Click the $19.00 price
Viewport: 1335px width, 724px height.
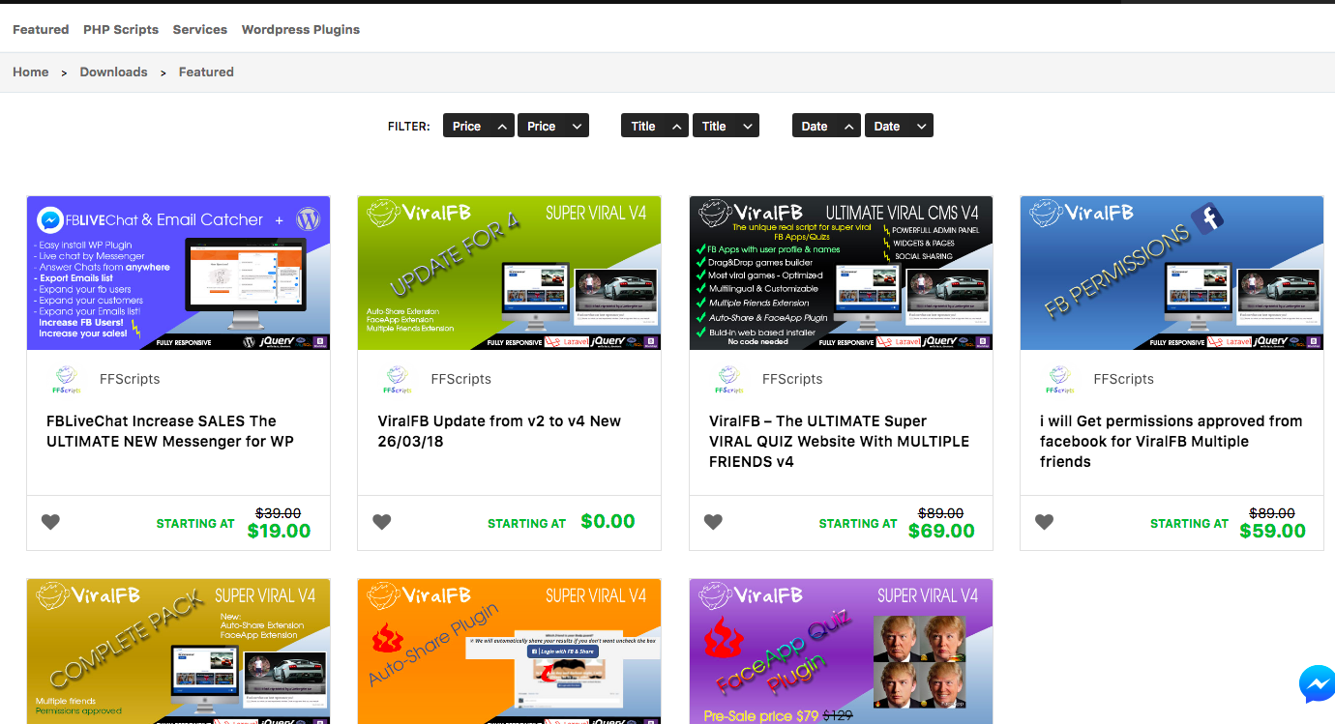pyautogui.click(x=279, y=531)
